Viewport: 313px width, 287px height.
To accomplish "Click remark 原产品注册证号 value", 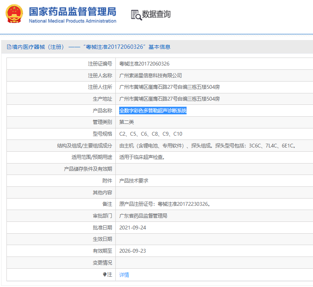I will coord(165,204).
